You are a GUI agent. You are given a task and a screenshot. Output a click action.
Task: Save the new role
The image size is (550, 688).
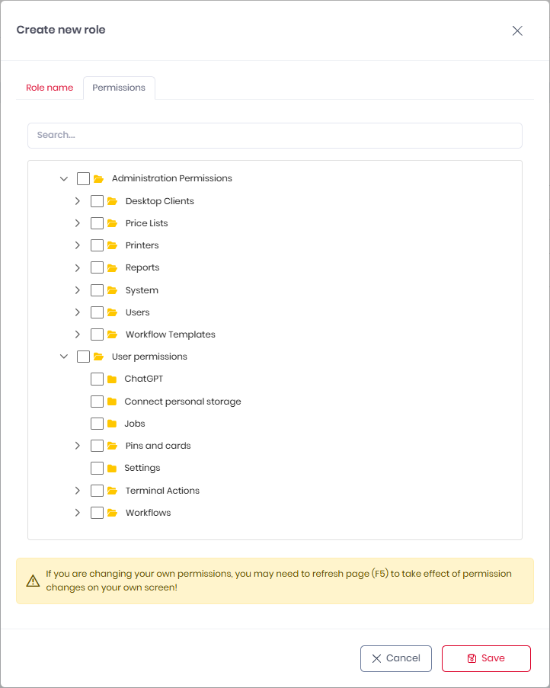(x=486, y=658)
